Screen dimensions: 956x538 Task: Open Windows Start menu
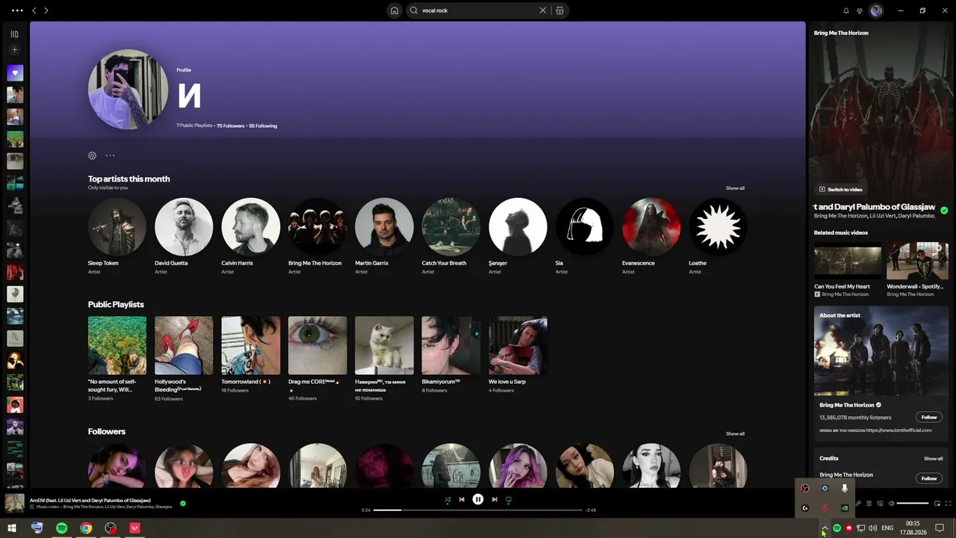coord(12,528)
